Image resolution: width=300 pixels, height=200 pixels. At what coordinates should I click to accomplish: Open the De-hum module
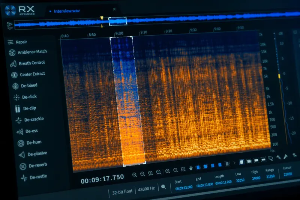(x=30, y=143)
